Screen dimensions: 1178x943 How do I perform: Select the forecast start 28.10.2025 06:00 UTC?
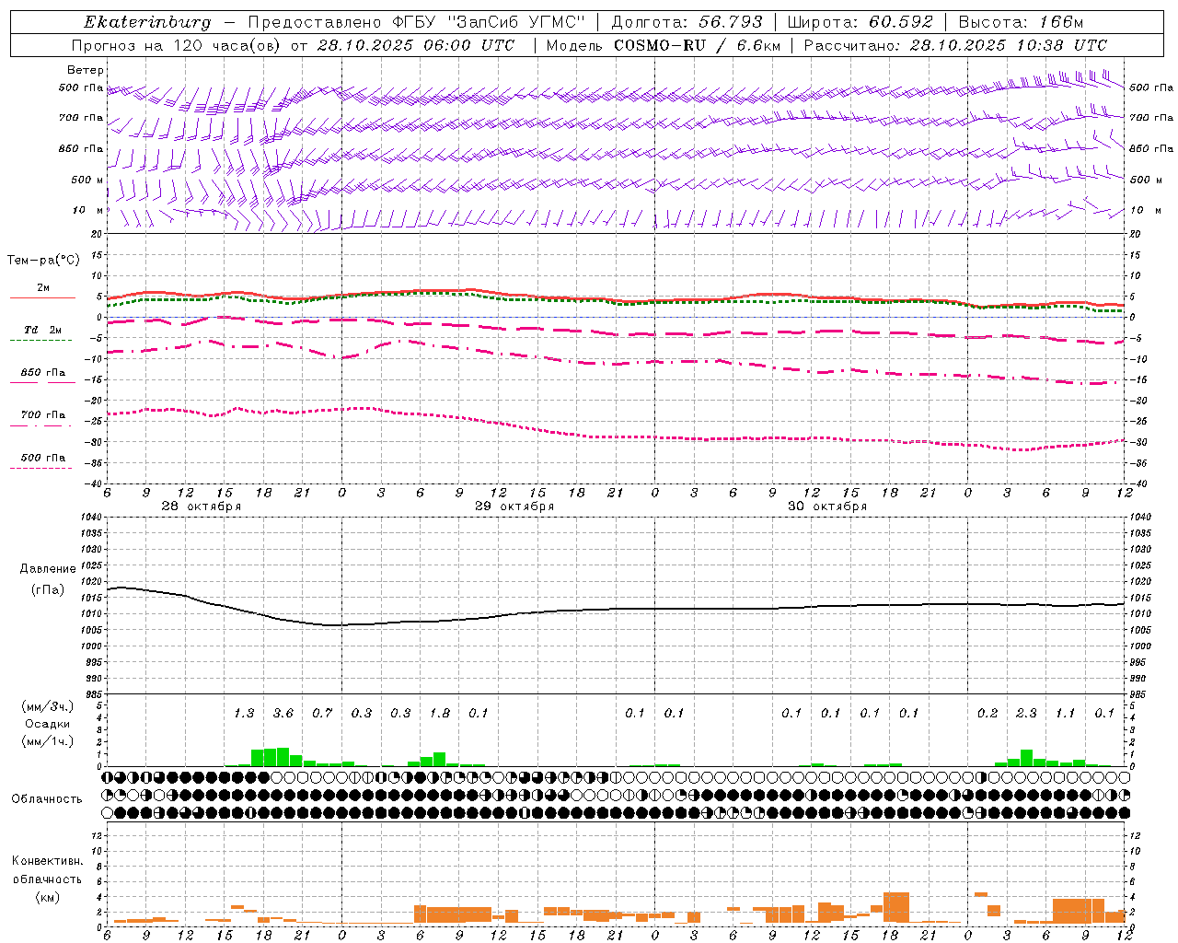click(x=416, y=45)
